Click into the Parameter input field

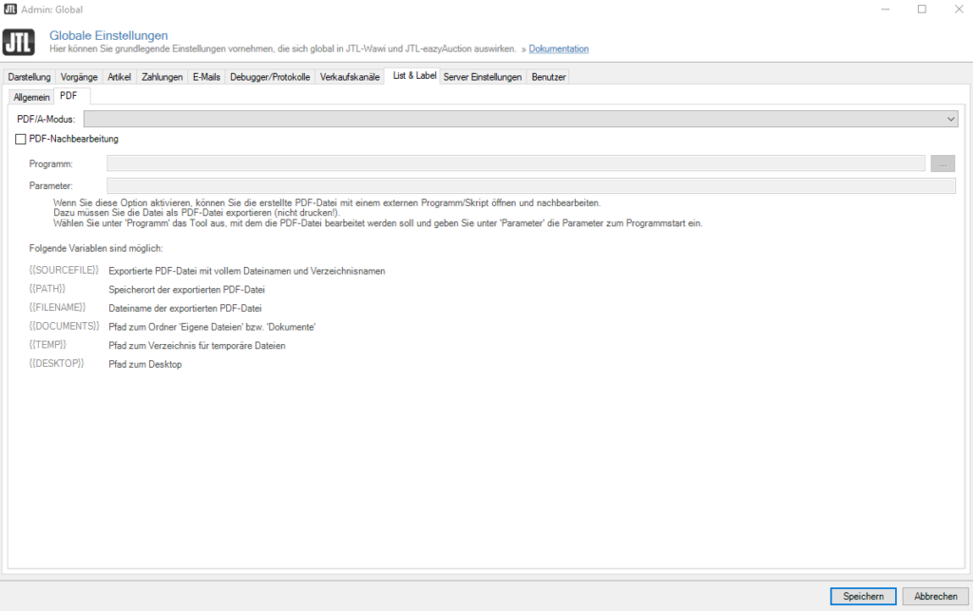tap(531, 185)
